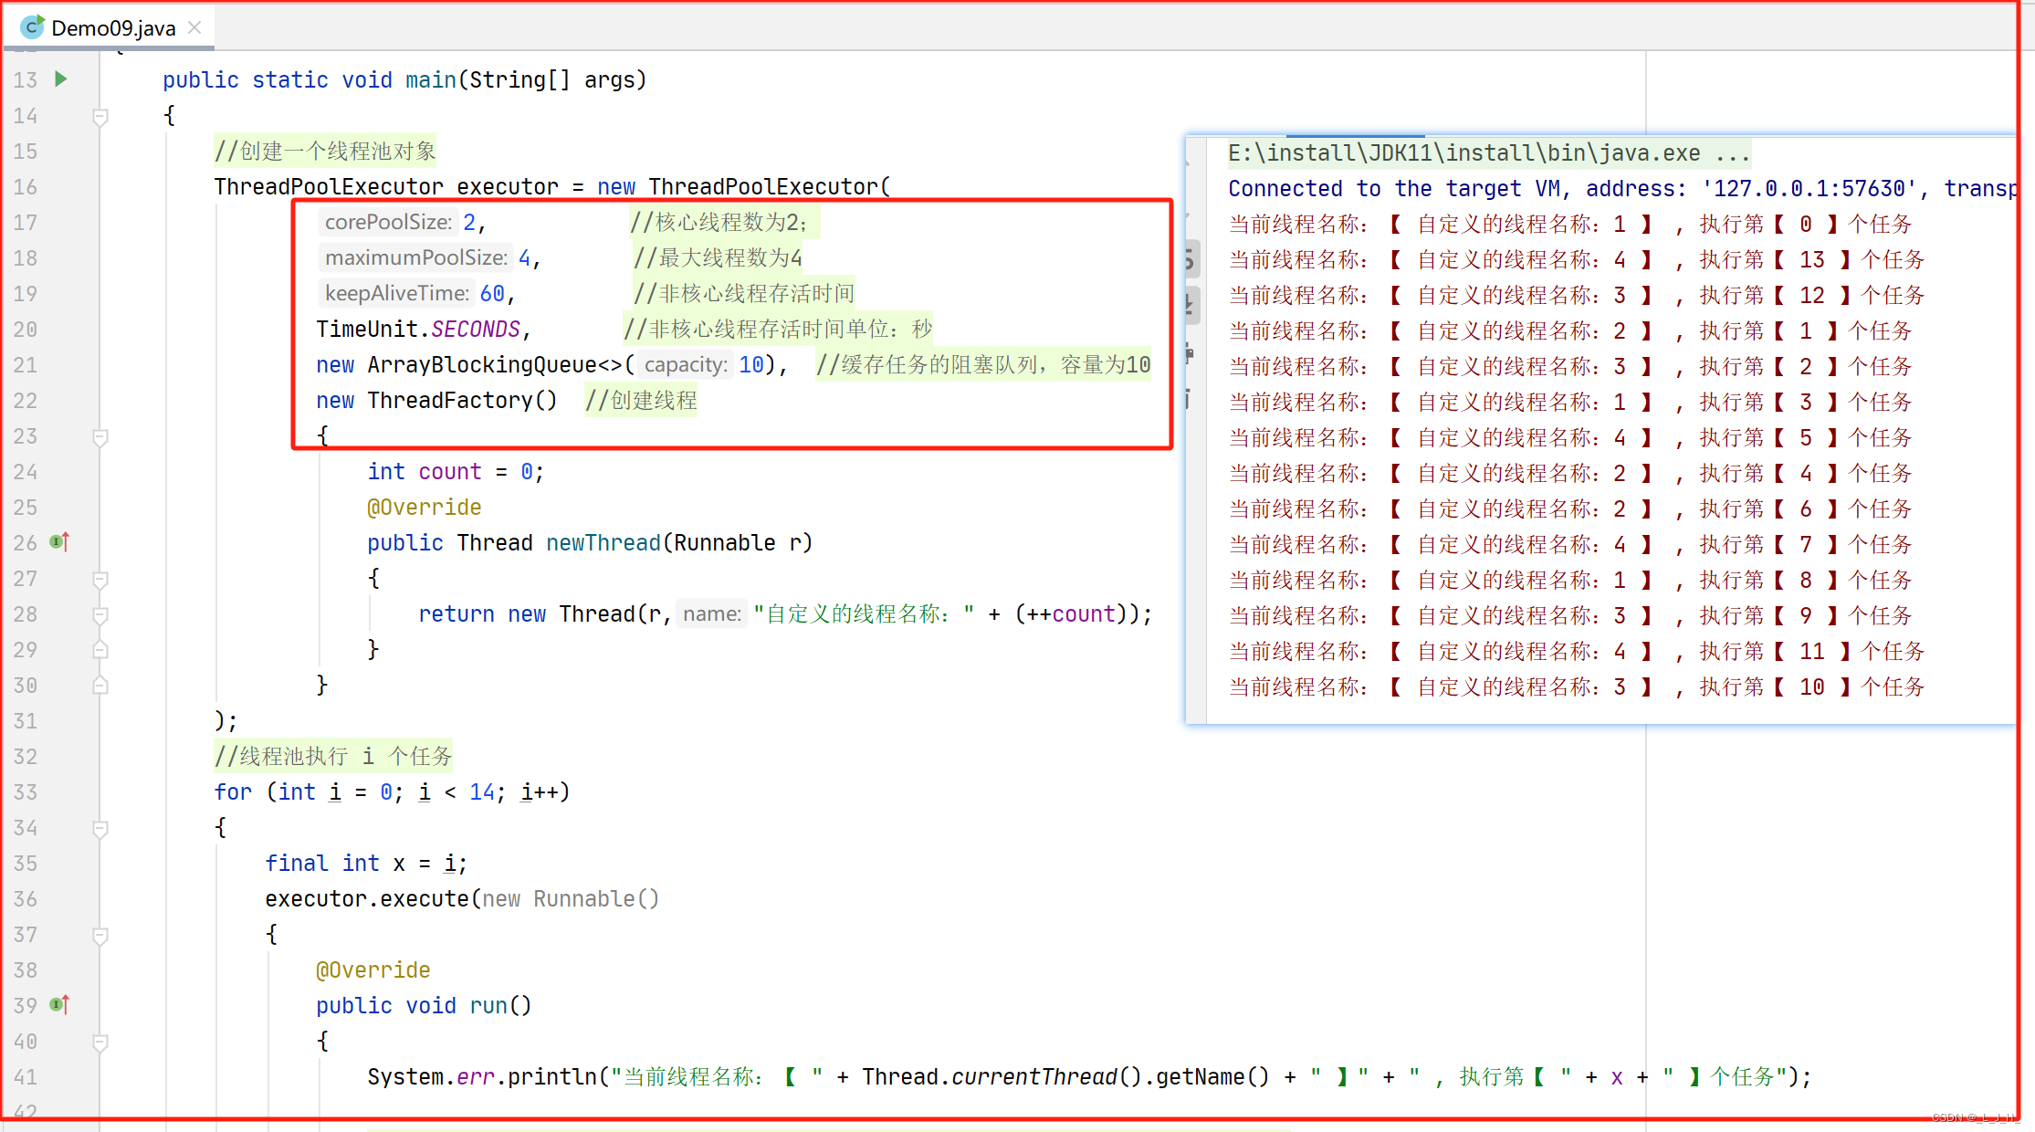2035x1132 pixels.
Task: Click the console line for task 13
Action: [1576, 259]
